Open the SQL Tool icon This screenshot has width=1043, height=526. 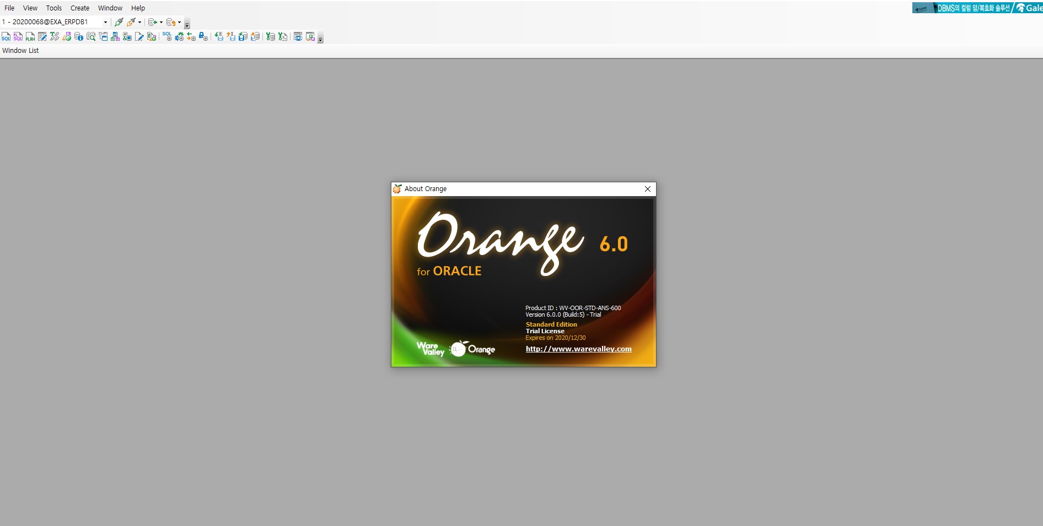(6, 37)
